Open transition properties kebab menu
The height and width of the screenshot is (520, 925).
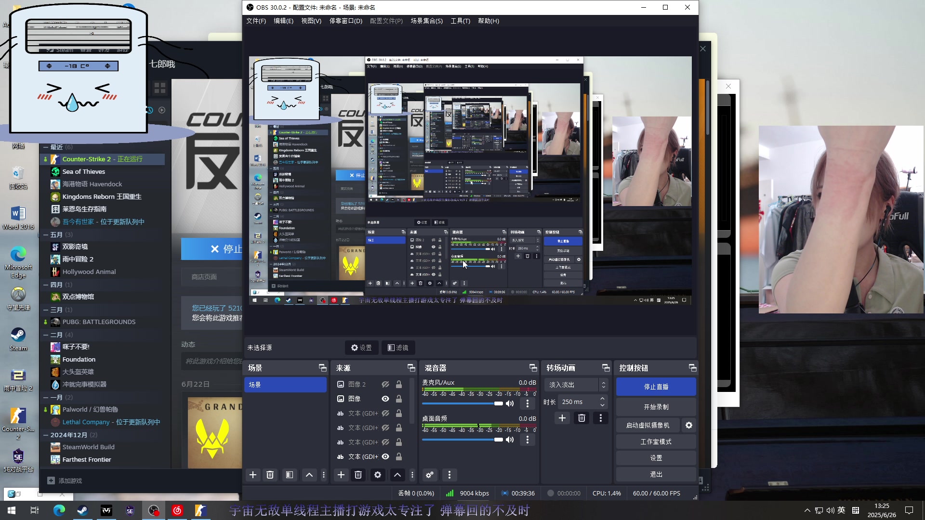coord(601,418)
